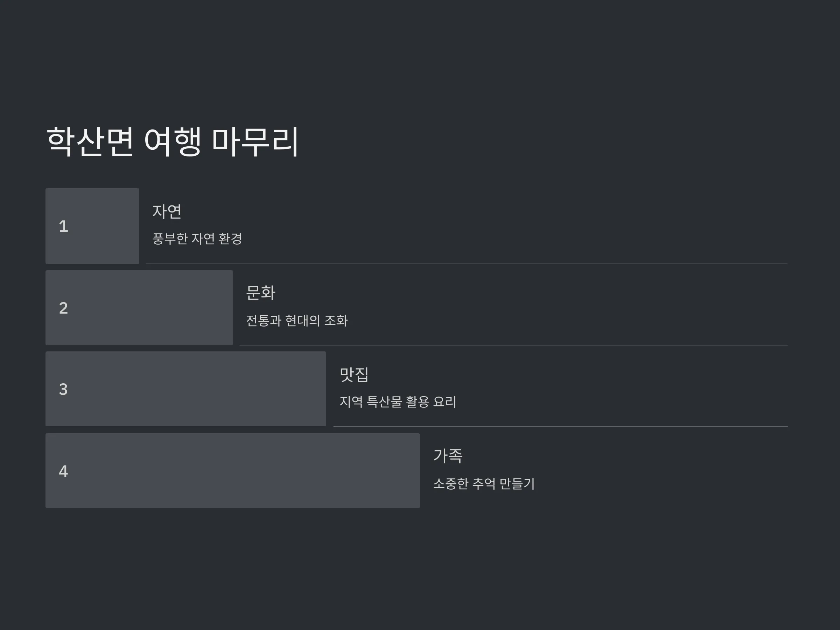Click the divider line under 문화 section

click(x=513, y=345)
